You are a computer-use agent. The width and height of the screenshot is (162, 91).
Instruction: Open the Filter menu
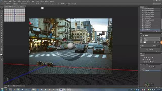(33, 1)
